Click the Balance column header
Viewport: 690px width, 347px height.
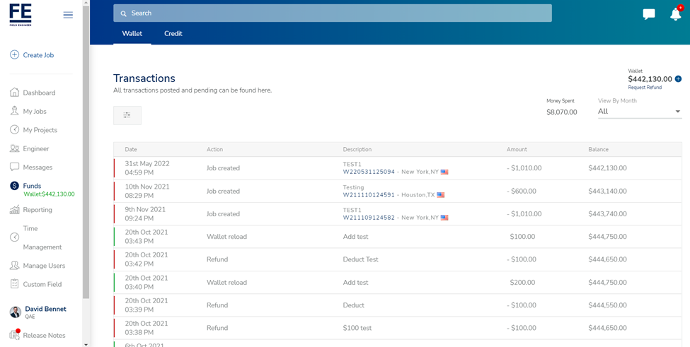coord(599,149)
